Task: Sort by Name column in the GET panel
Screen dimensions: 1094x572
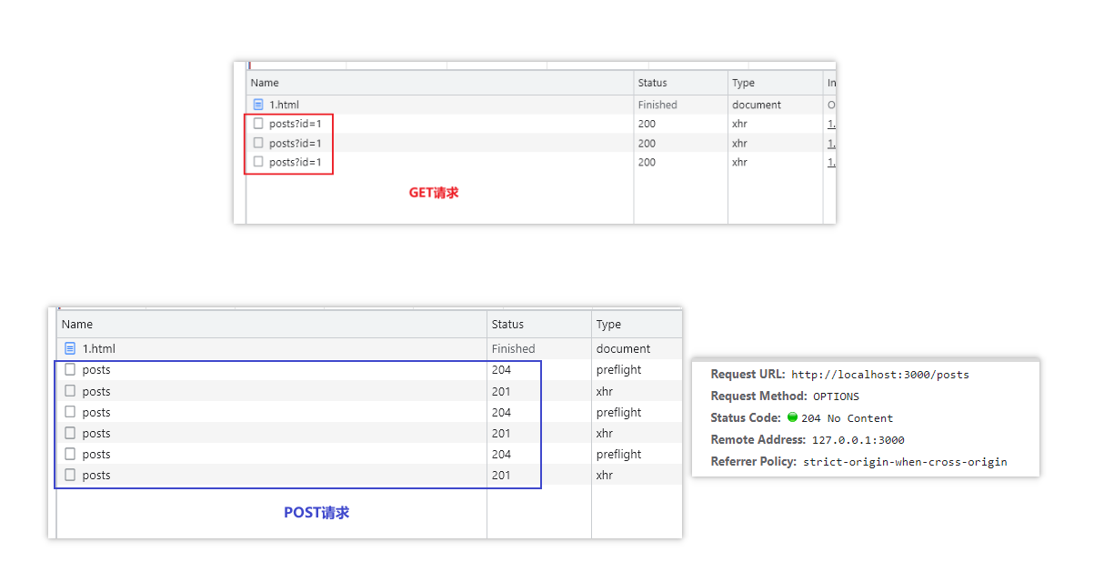Action: [x=440, y=83]
